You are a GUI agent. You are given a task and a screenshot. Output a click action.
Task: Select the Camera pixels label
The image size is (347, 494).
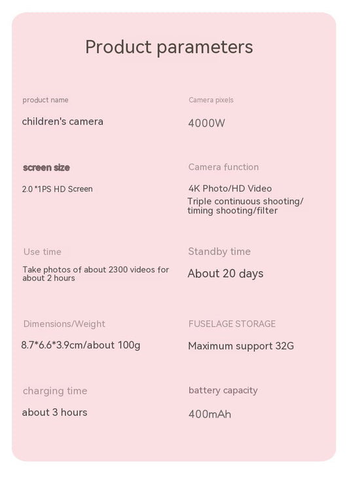(211, 100)
